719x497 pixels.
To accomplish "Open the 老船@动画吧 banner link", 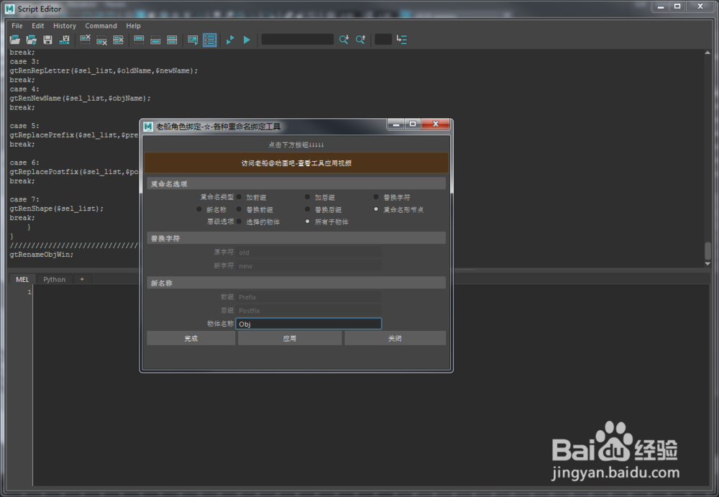I will (297, 163).
